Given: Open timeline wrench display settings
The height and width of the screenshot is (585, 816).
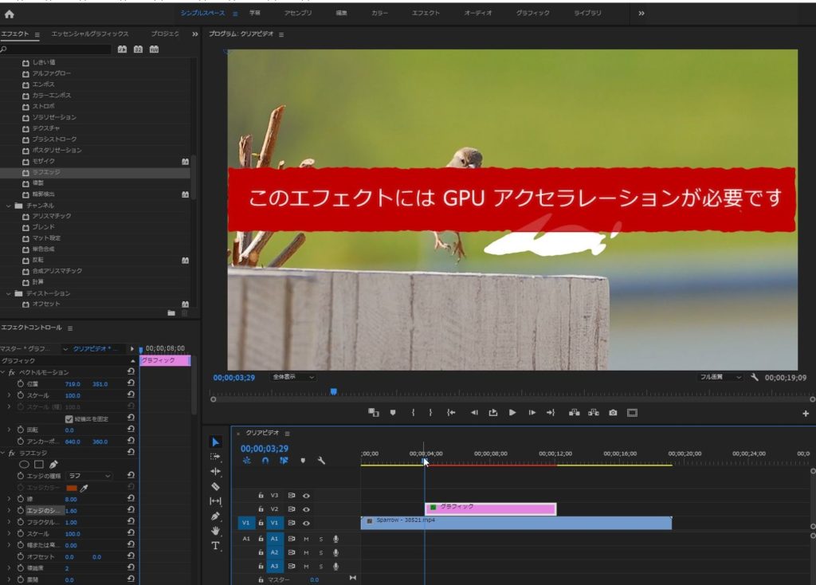Looking at the screenshot, I should pyautogui.click(x=321, y=461).
